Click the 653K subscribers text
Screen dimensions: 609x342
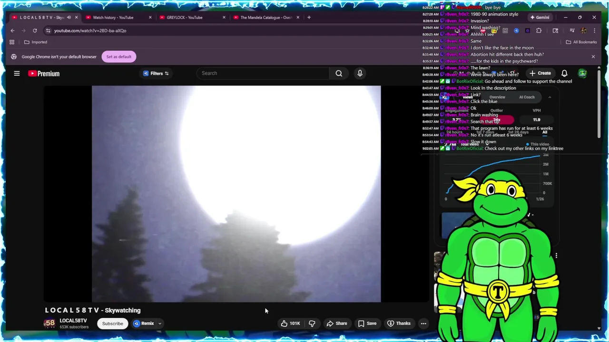[x=74, y=327]
